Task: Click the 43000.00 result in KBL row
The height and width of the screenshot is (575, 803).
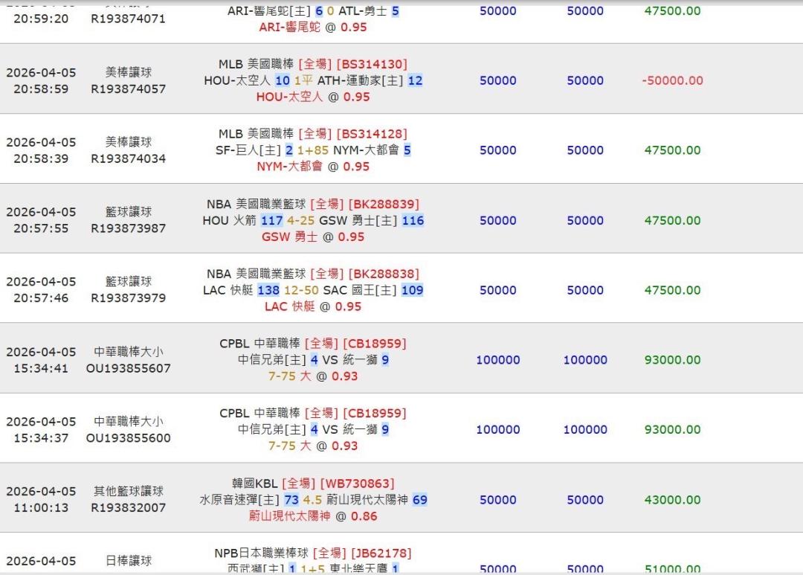Action: [x=672, y=500]
